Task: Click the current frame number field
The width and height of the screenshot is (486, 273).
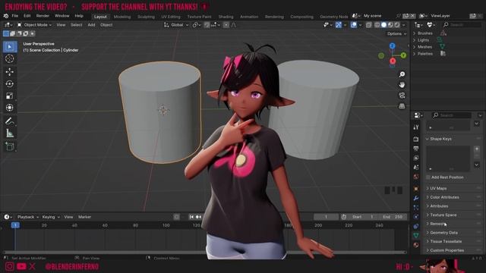Action: pos(326,217)
